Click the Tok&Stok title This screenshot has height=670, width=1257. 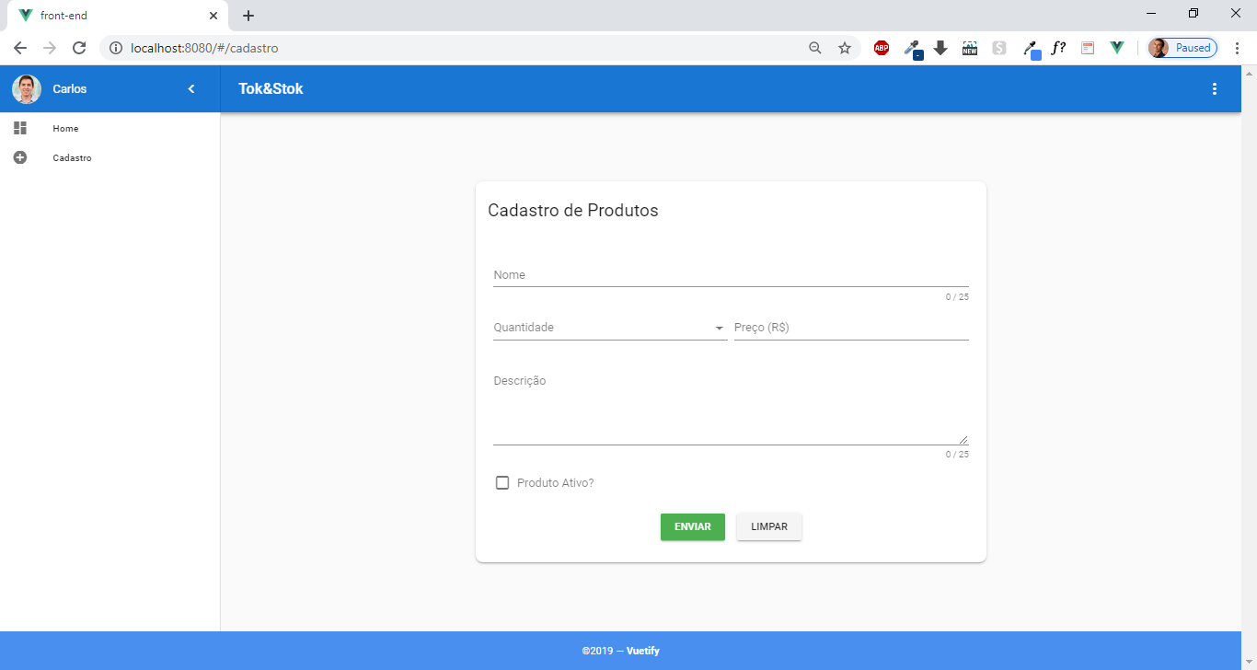tap(271, 89)
